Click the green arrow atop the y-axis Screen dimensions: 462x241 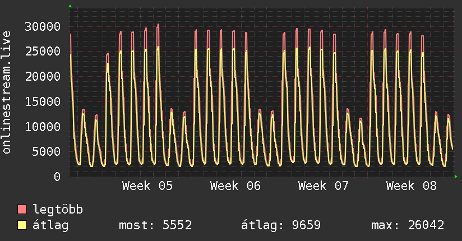coord(70,6)
